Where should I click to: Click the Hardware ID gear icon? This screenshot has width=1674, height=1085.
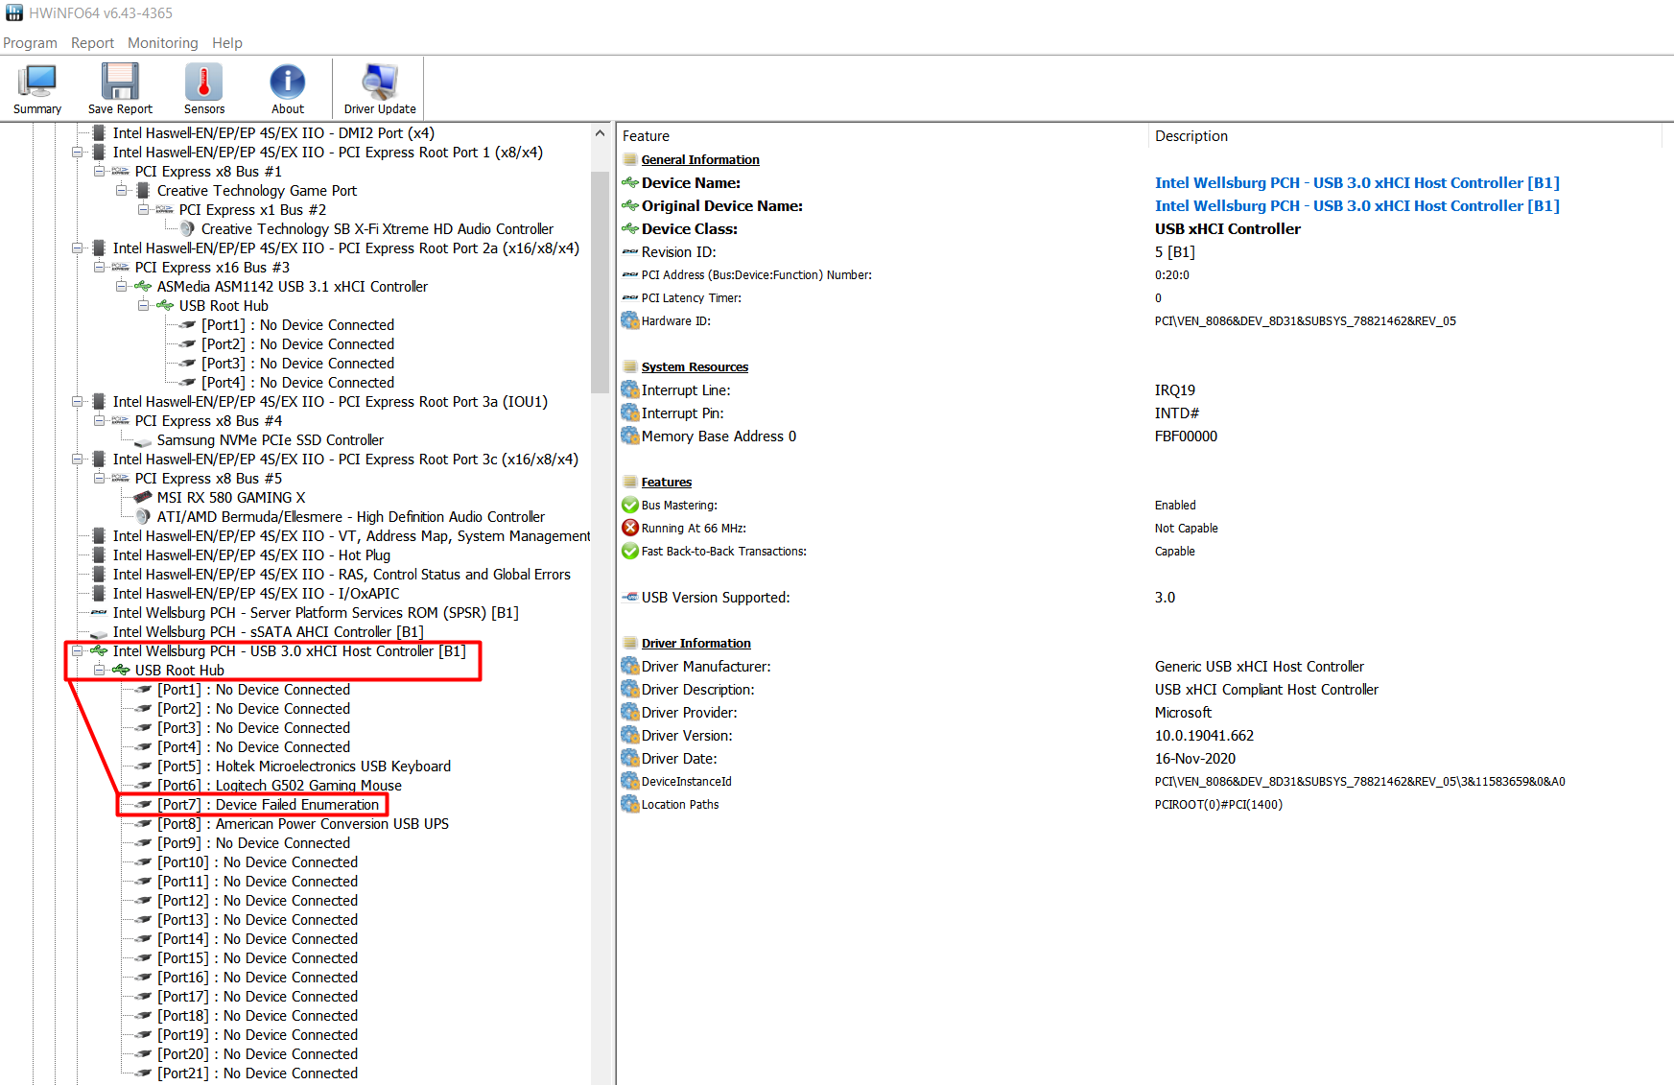click(630, 320)
